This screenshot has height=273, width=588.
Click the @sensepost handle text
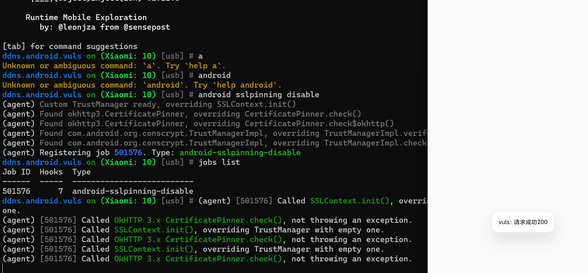(x=147, y=27)
